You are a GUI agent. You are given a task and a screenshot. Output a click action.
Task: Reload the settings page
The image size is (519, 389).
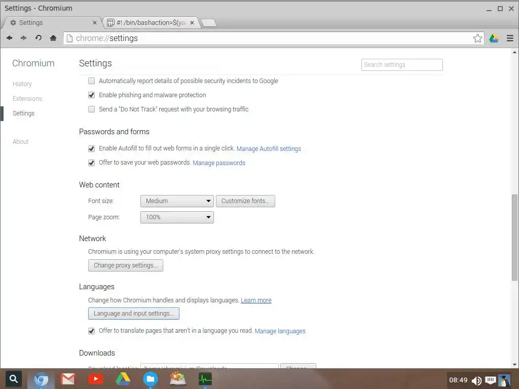[39, 38]
